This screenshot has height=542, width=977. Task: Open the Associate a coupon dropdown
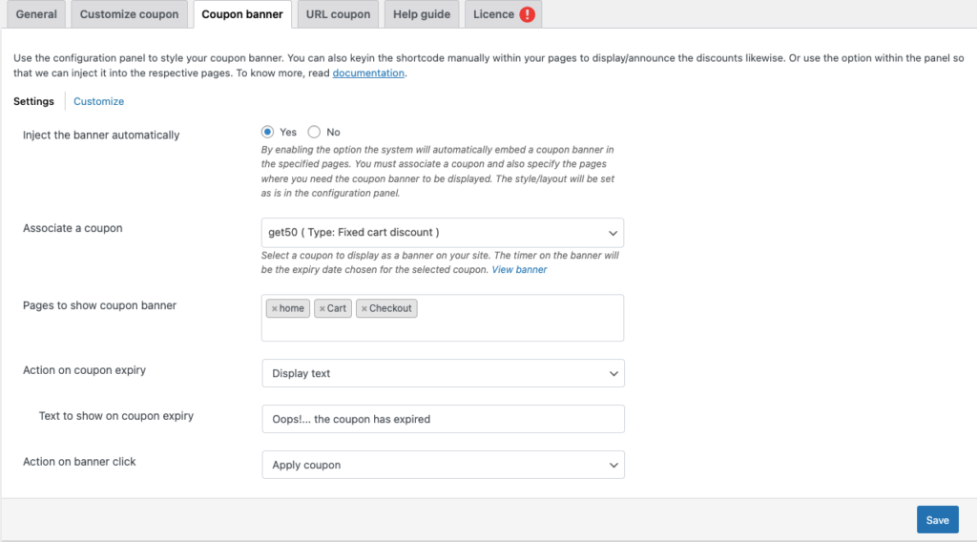click(443, 232)
